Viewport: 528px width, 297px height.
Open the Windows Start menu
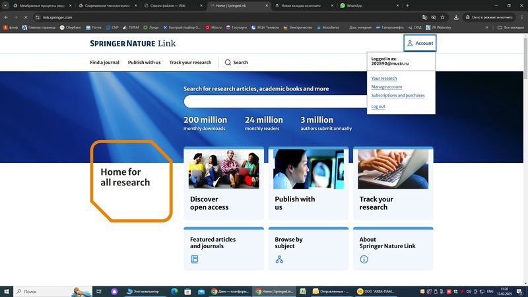pos(7,291)
